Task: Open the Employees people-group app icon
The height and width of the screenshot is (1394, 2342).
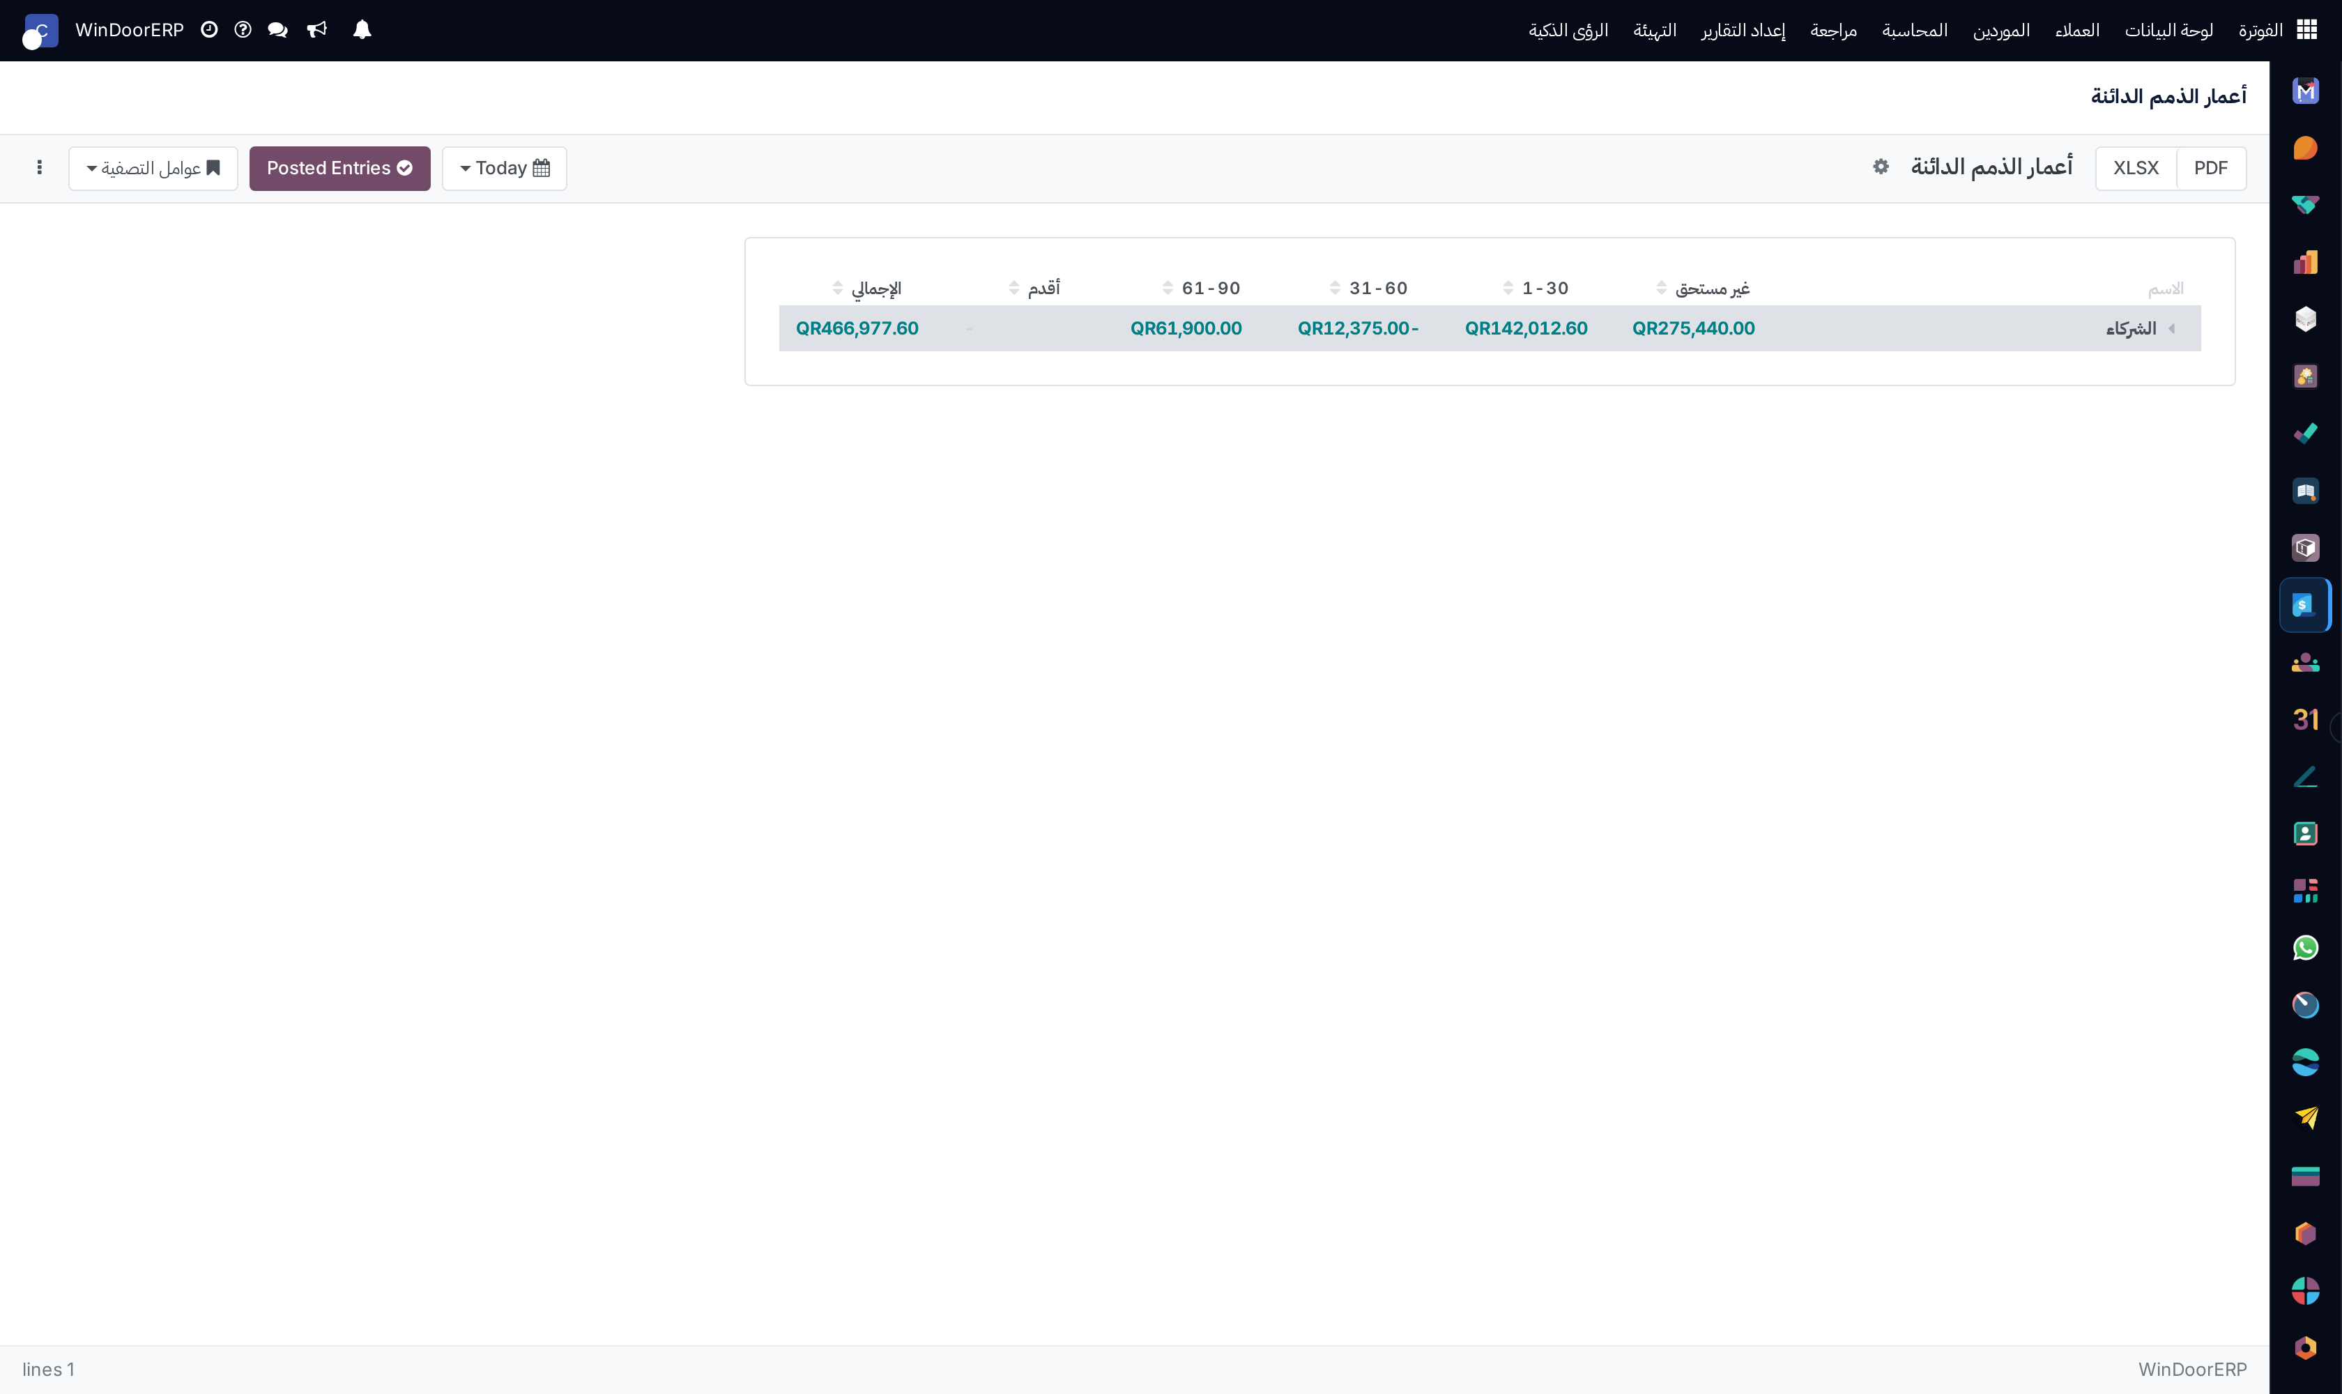Action: pyautogui.click(x=2305, y=662)
